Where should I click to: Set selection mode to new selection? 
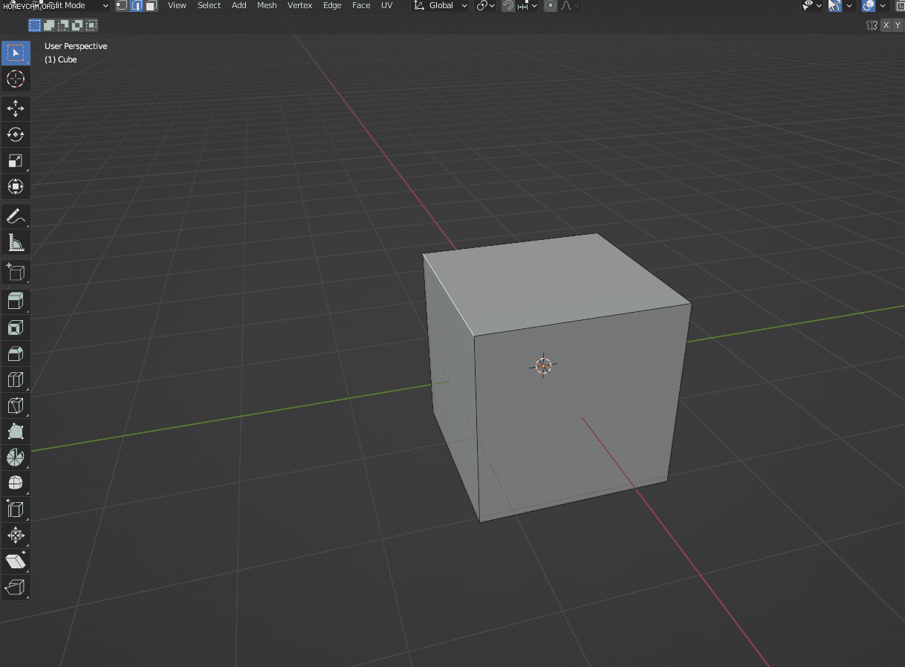point(35,25)
